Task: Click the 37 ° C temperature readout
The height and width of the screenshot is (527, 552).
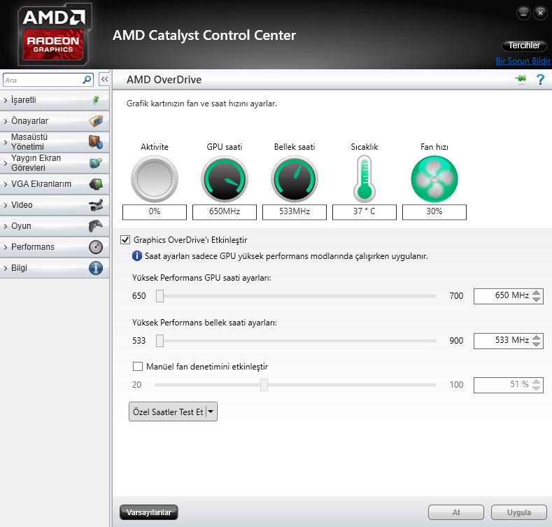Action: click(365, 212)
